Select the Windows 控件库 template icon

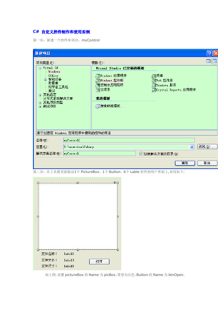[98, 81]
